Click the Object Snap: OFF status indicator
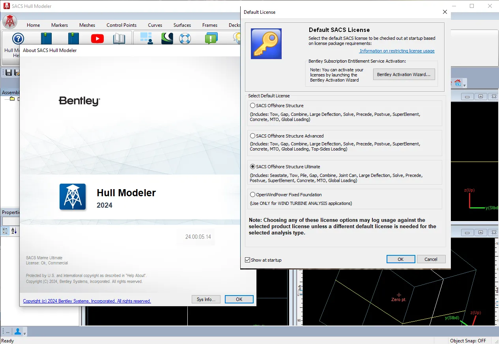499x344 pixels. pyautogui.click(x=468, y=341)
